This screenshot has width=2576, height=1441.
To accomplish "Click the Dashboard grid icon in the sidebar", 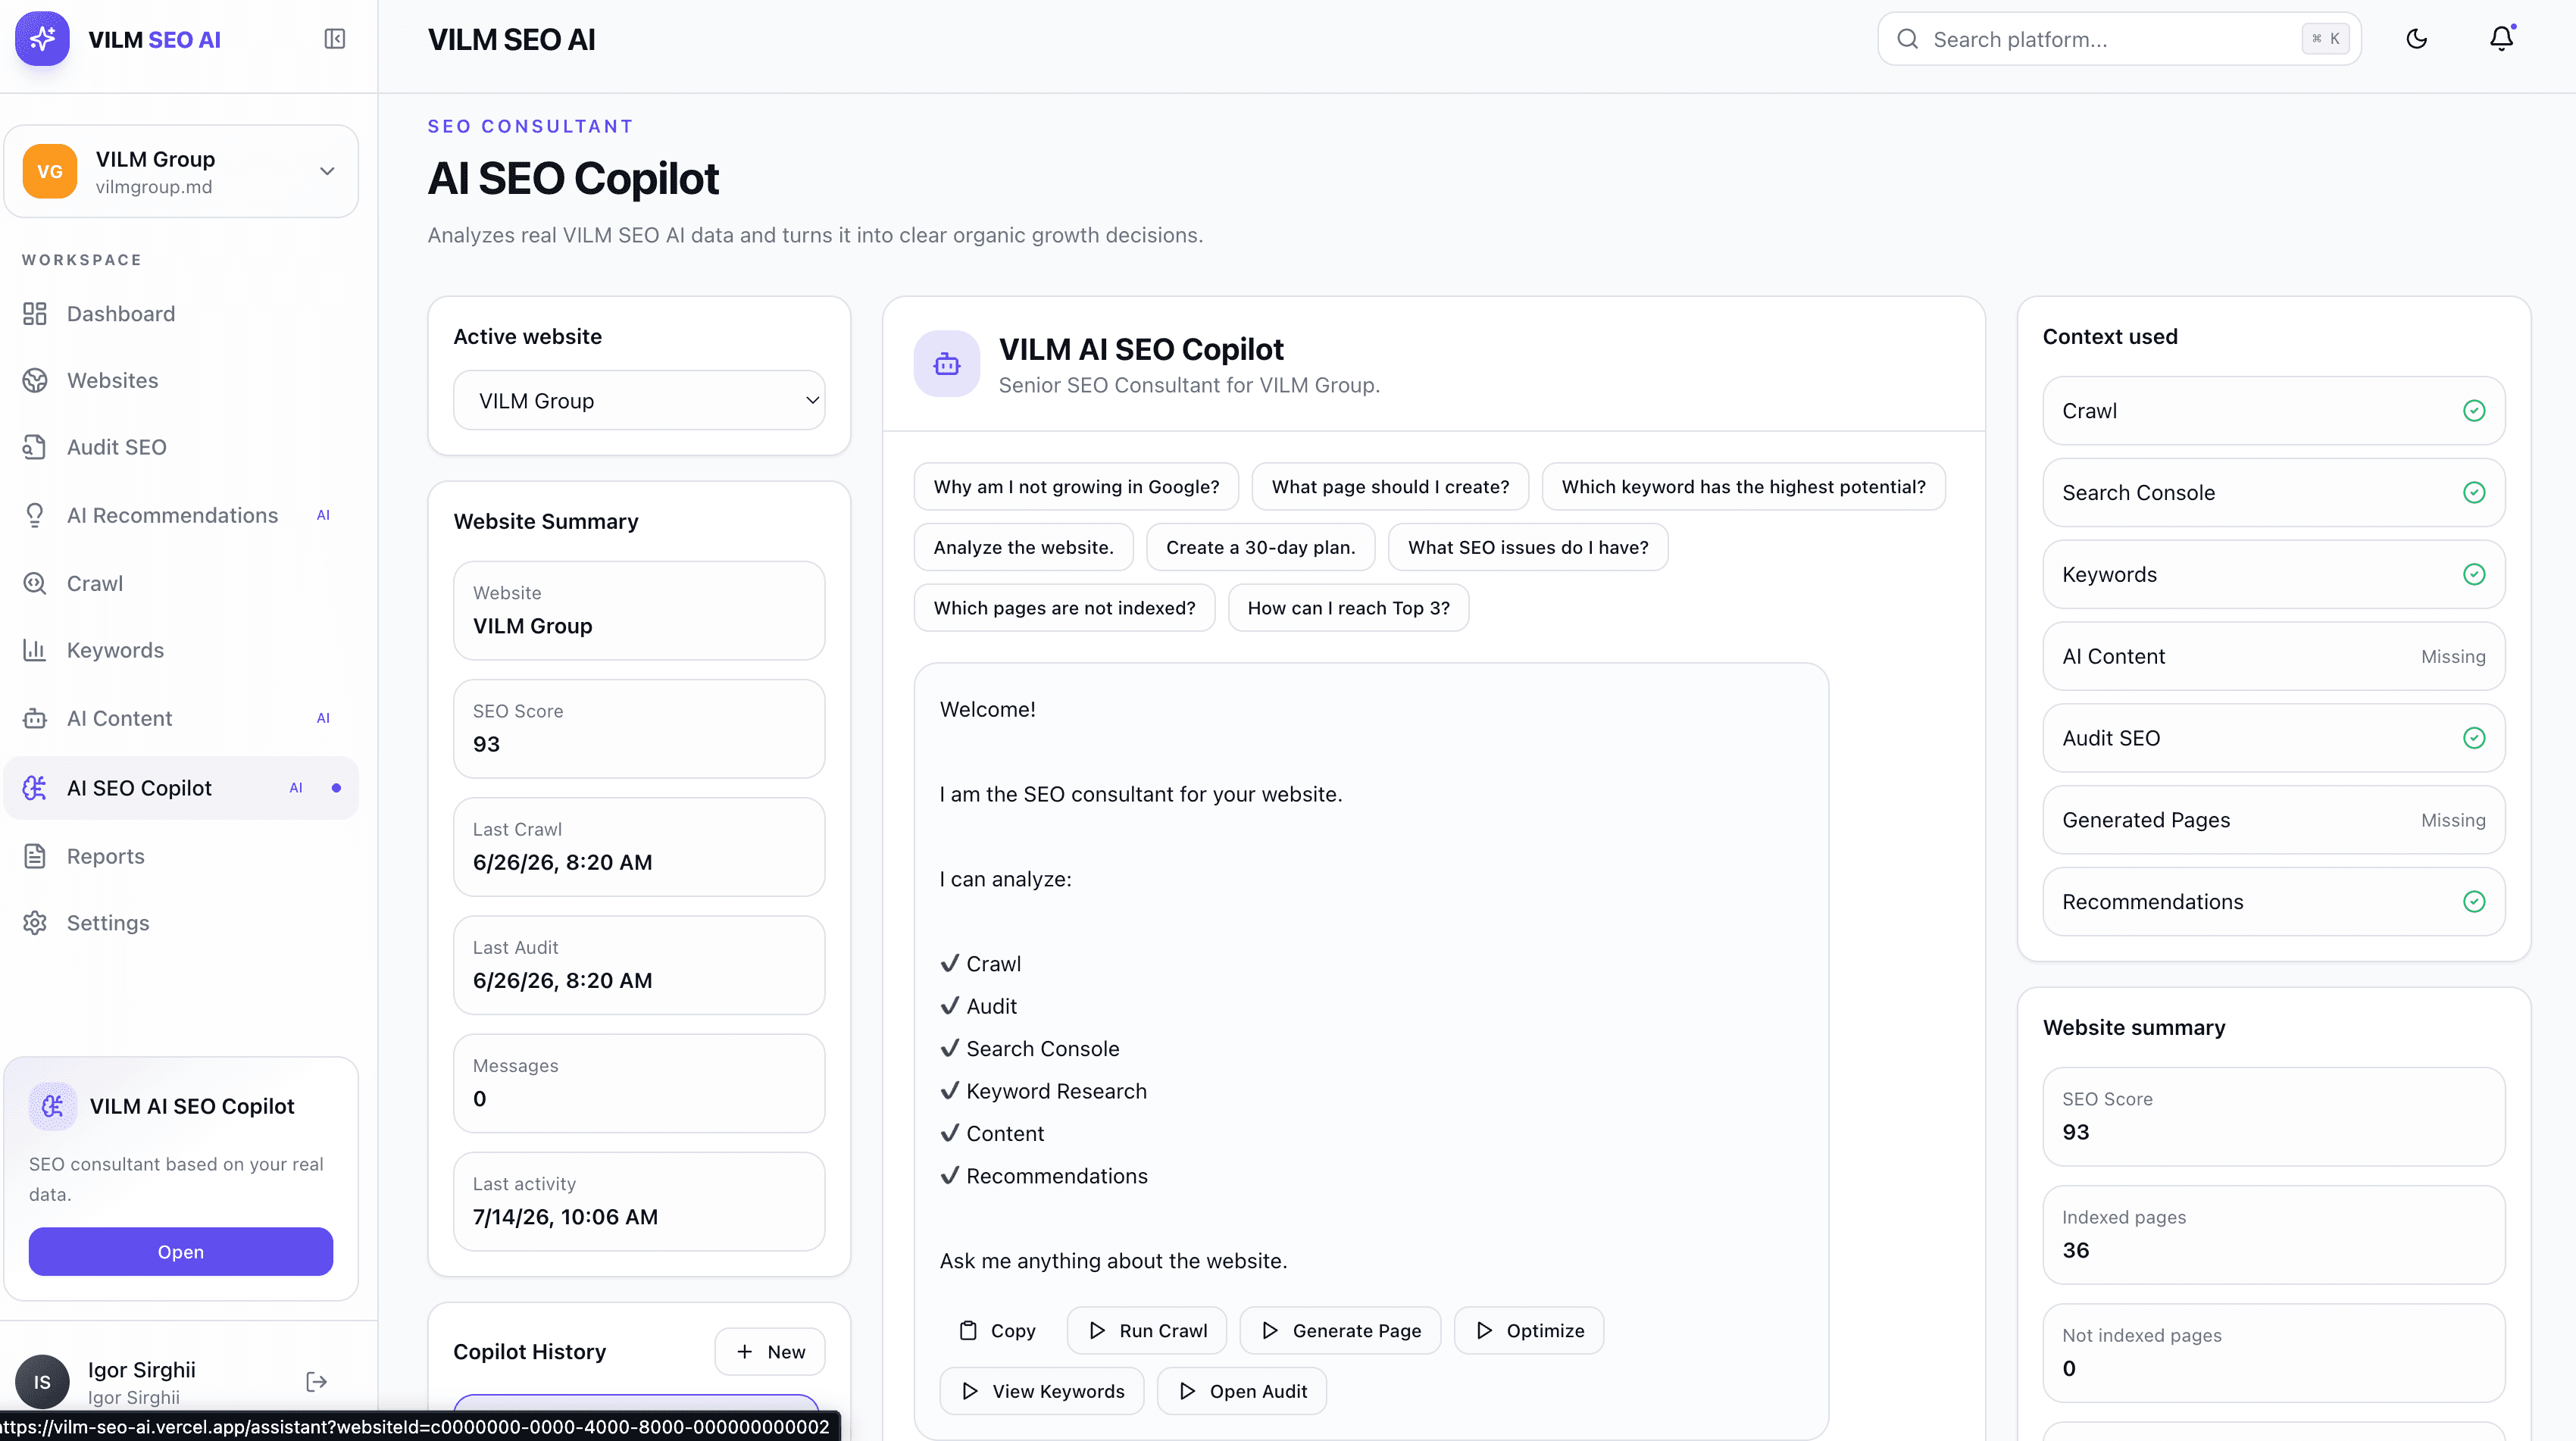I will click(x=35, y=314).
